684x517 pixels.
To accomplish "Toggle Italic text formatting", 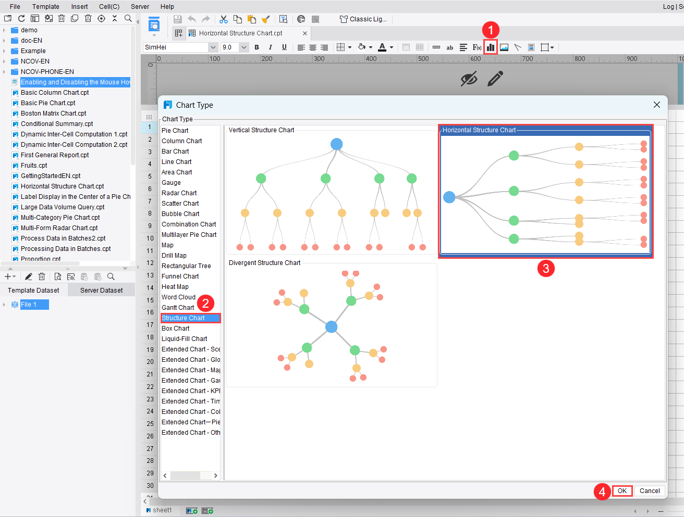I will [x=270, y=47].
